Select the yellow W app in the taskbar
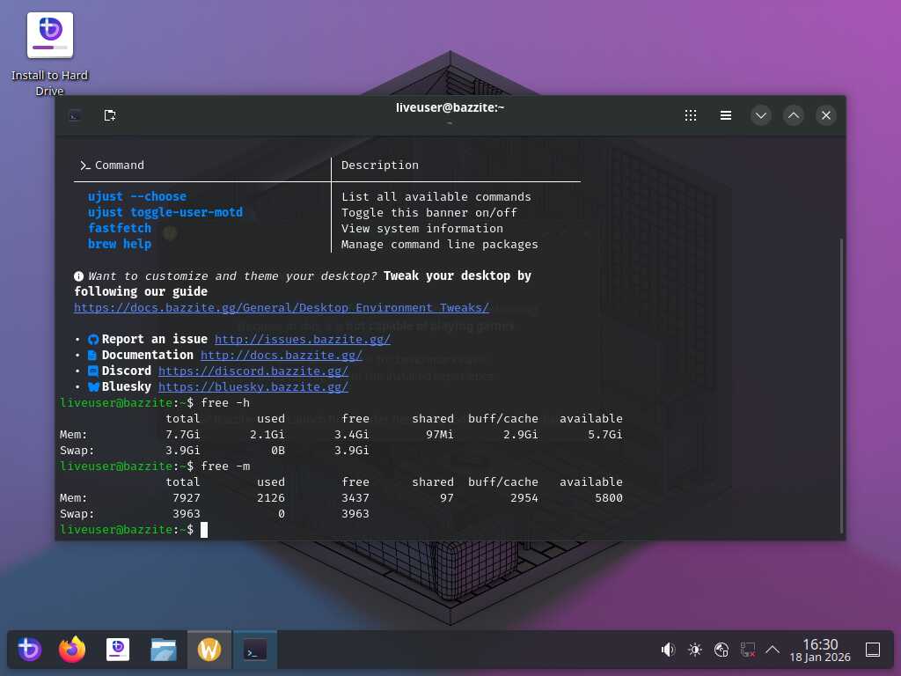901x676 pixels. [x=209, y=650]
